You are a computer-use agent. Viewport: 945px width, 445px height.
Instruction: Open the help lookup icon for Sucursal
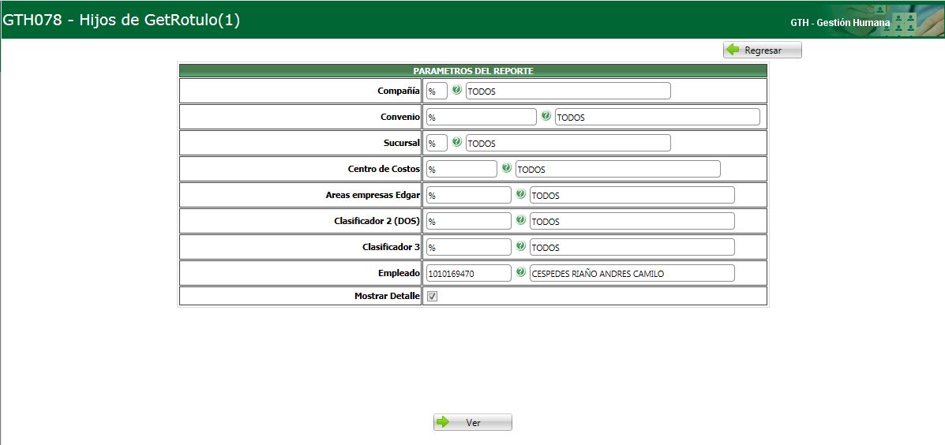pyautogui.click(x=457, y=142)
